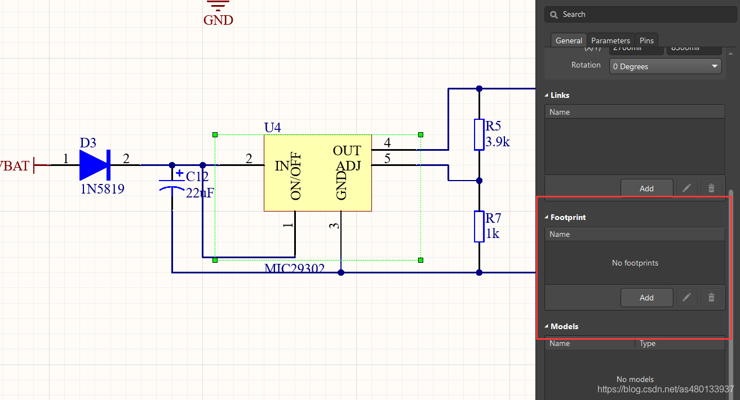Click the magnifier icon in the Search box
This screenshot has width=740, height=400.
[554, 15]
